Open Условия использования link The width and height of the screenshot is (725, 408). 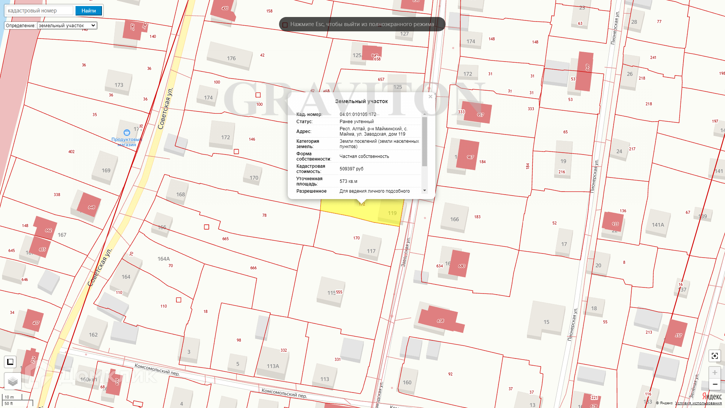click(698, 403)
